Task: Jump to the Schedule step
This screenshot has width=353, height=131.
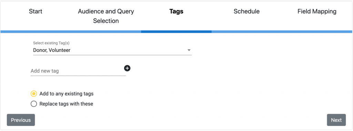Action: (246, 11)
